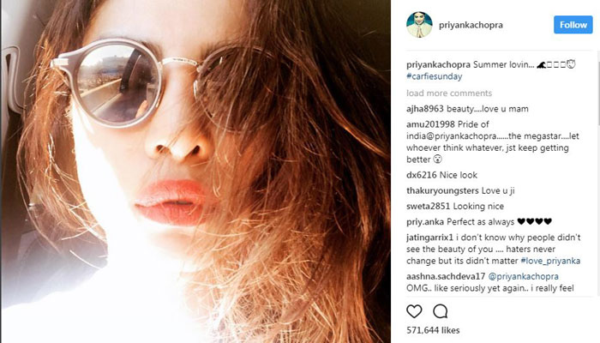
Task: Open commenter ajha8963 profile
Action: (425, 109)
